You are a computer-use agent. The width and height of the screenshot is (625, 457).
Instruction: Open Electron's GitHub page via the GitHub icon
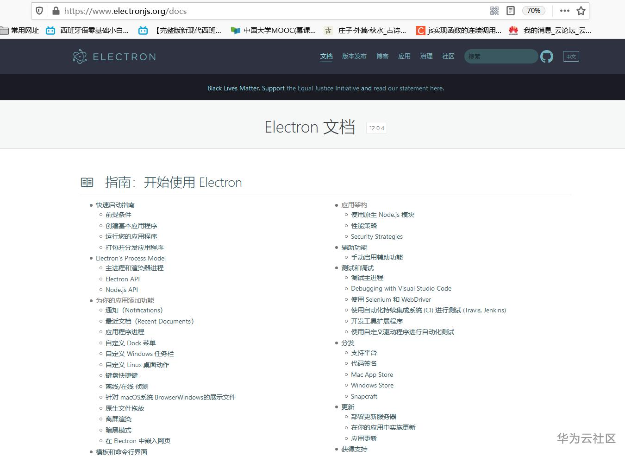pyautogui.click(x=546, y=56)
